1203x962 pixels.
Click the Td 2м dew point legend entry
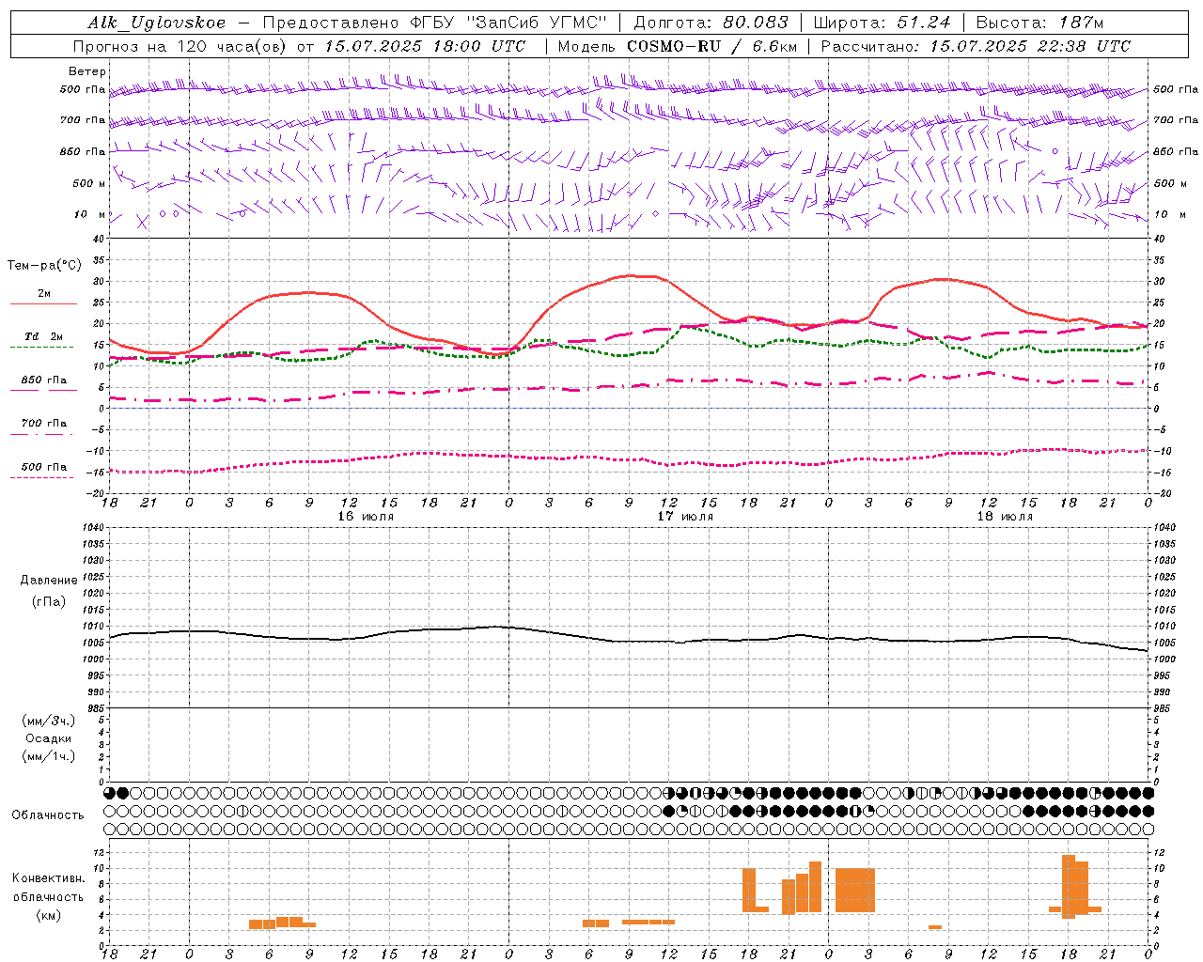click(x=44, y=336)
